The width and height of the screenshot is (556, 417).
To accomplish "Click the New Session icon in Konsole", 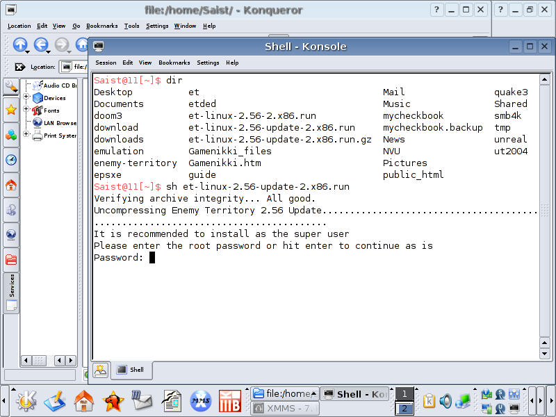I will 101,370.
